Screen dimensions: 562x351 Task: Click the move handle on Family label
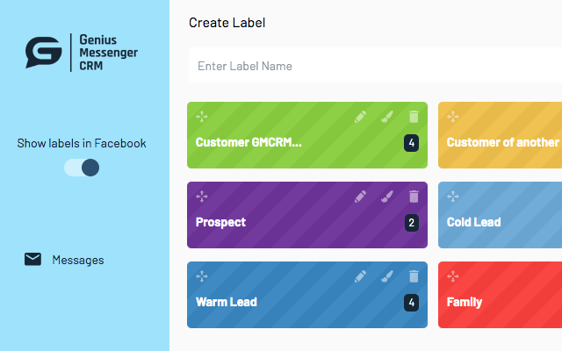point(453,276)
